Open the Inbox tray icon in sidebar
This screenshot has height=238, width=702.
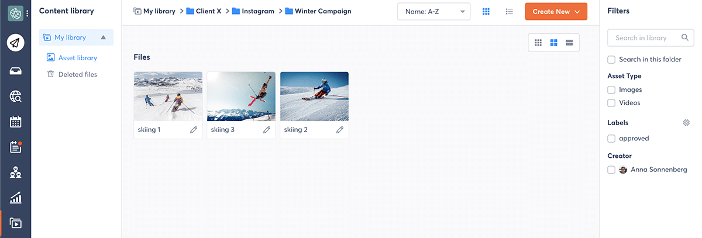coord(16,71)
